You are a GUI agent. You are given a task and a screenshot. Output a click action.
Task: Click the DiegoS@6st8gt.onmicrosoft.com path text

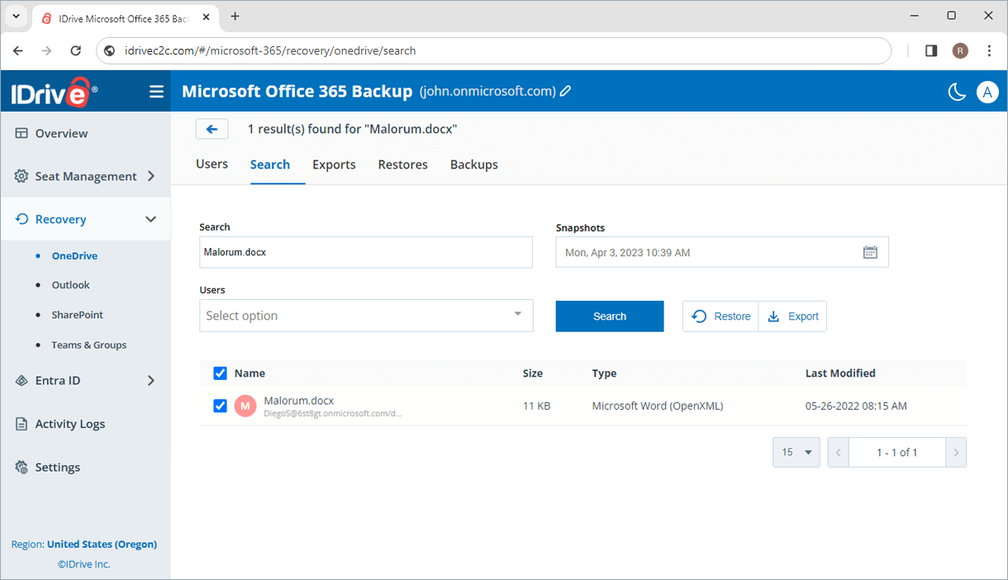(x=332, y=413)
